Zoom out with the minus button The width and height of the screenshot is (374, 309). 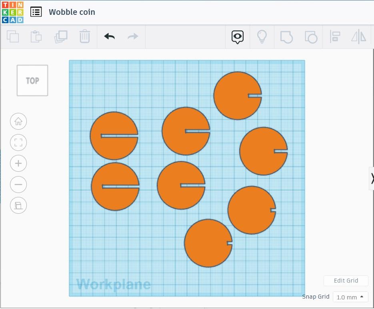click(18, 185)
